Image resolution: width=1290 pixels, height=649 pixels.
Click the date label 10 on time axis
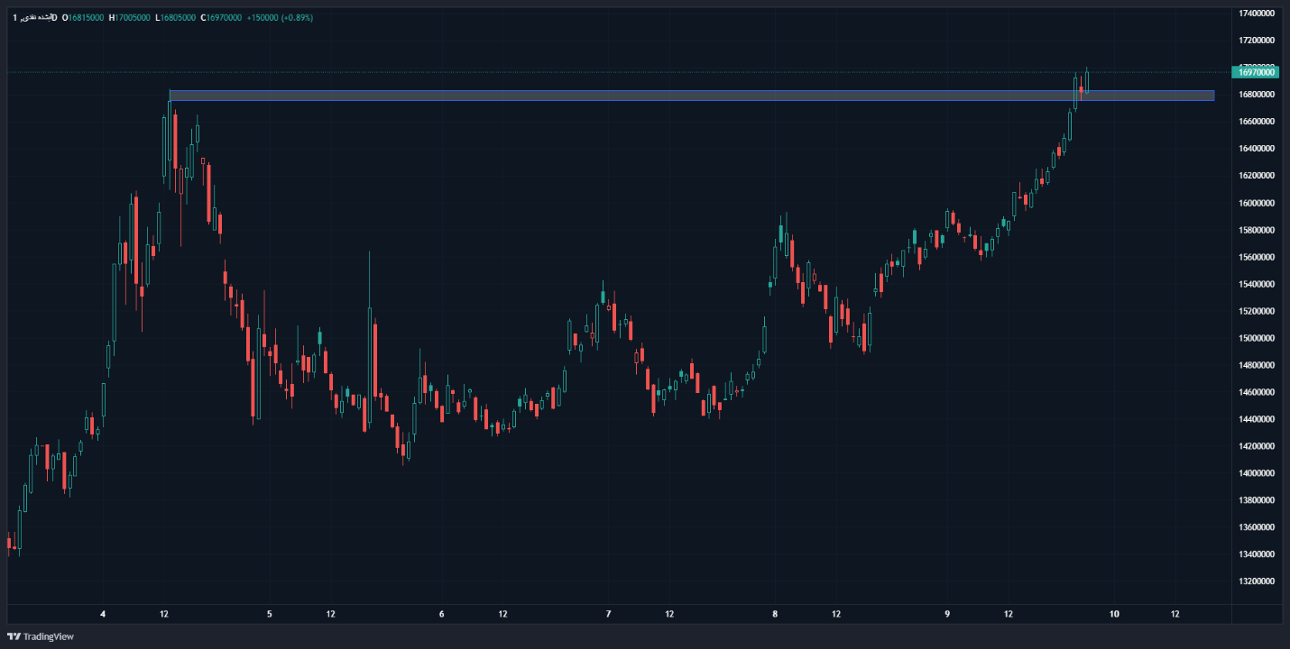point(1114,614)
